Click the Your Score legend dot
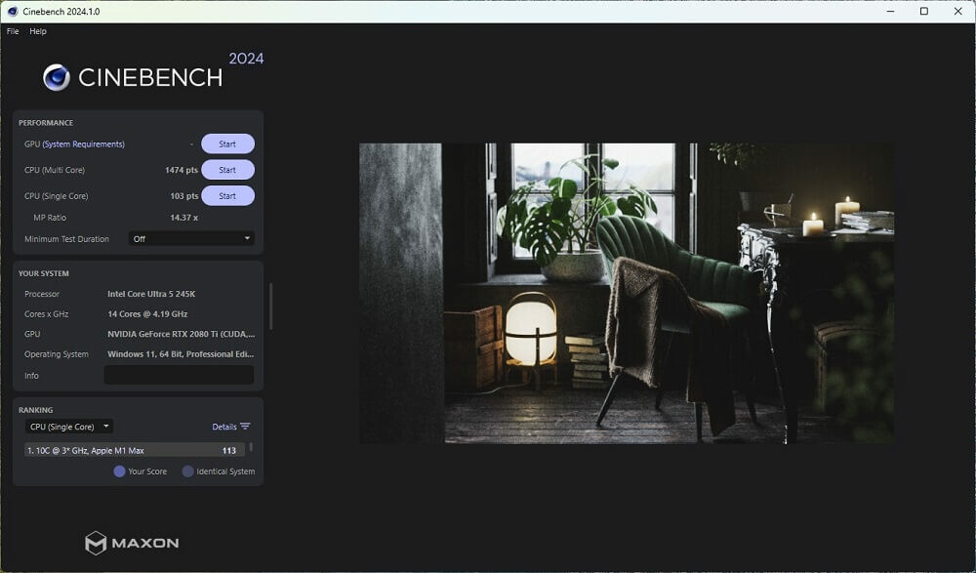Viewport: 976px width, 573px height. tap(119, 471)
